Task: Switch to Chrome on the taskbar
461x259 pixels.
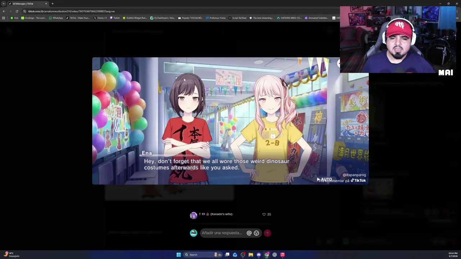Action: pos(267,255)
